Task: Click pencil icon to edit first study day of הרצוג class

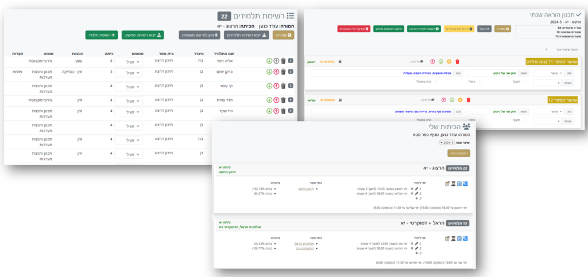Action: pyautogui.click(x=417, y=188)
